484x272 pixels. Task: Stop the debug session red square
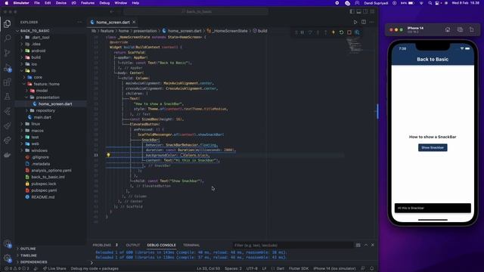click(349, 32)
